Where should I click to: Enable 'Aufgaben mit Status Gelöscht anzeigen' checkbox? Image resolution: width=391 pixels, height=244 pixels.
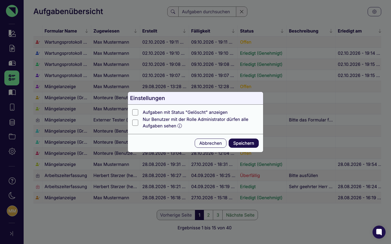[135, 112]
